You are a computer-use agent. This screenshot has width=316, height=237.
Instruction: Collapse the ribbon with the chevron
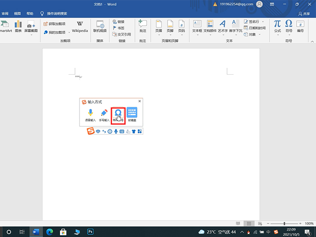[312, 41]
